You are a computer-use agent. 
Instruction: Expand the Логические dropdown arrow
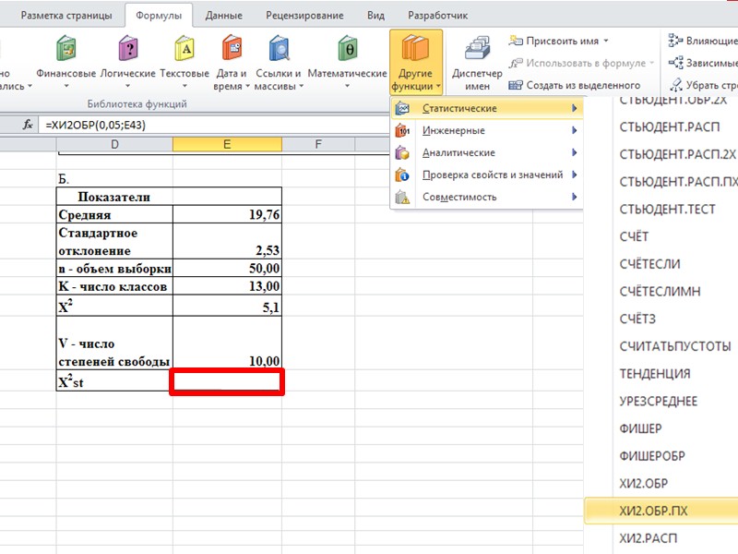pyautogui.click(x=127, y=86)
